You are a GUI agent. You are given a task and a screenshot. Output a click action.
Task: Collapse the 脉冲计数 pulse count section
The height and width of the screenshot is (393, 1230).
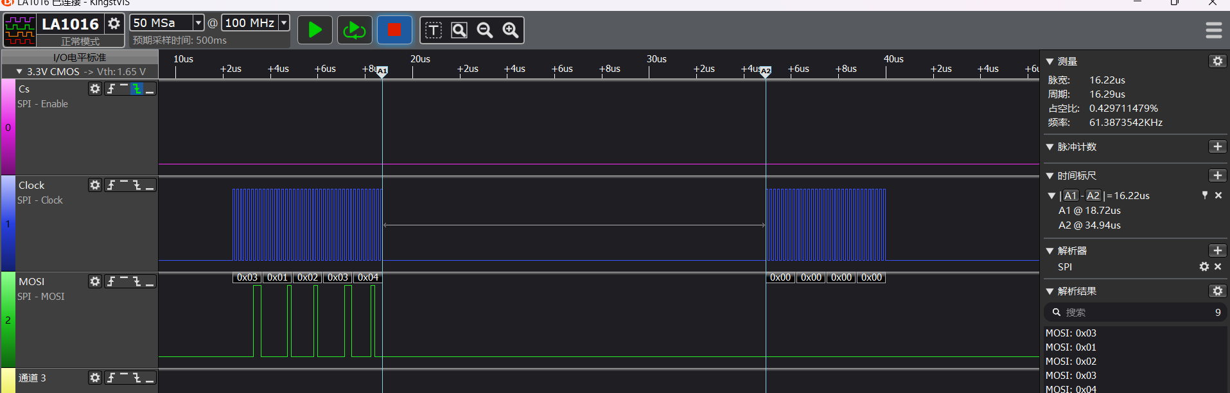(x=1050, y=147)
